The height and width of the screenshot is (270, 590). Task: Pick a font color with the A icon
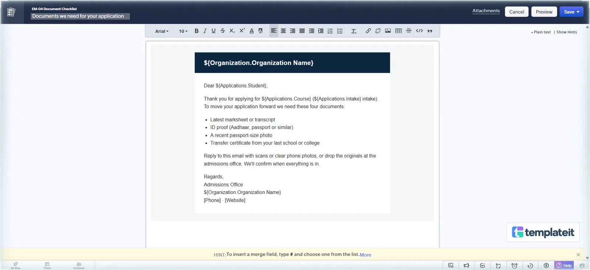251,31
